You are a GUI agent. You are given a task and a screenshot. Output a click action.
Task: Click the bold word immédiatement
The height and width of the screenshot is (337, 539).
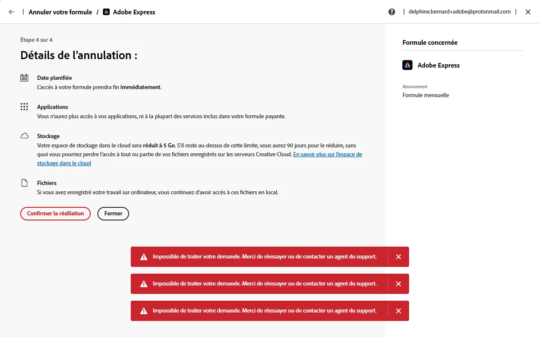pos(140,87)
